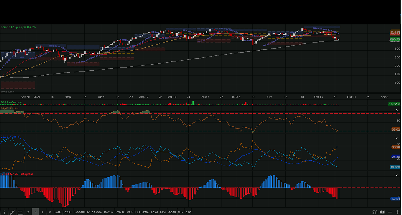
Task: Zoom in with the plus icon
Action: pyautogui.click(x=397, y=212)
